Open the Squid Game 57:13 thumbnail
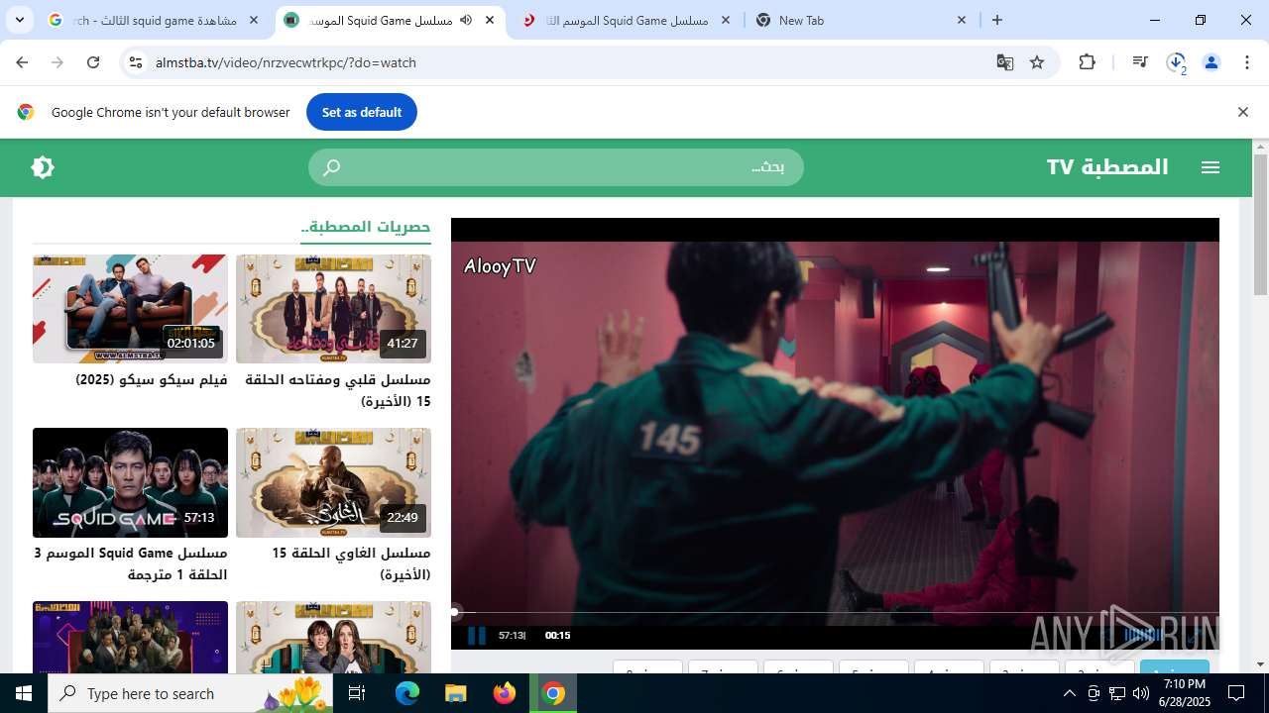This screenshot has width=1269, height=713. (x=130, y=482)
